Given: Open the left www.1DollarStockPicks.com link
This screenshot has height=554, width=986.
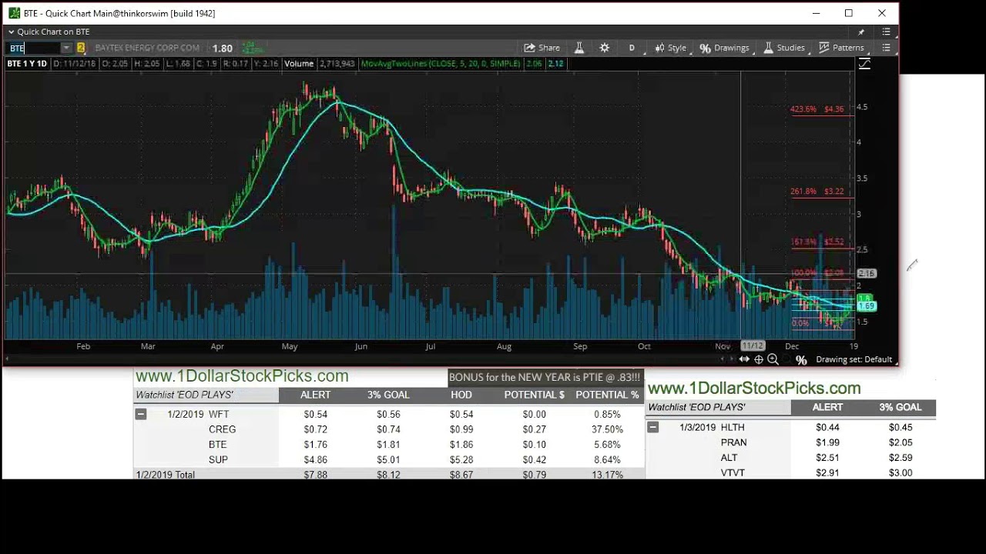Looking at the screenshot, I should pyautogui.click(x=242, y=376).
